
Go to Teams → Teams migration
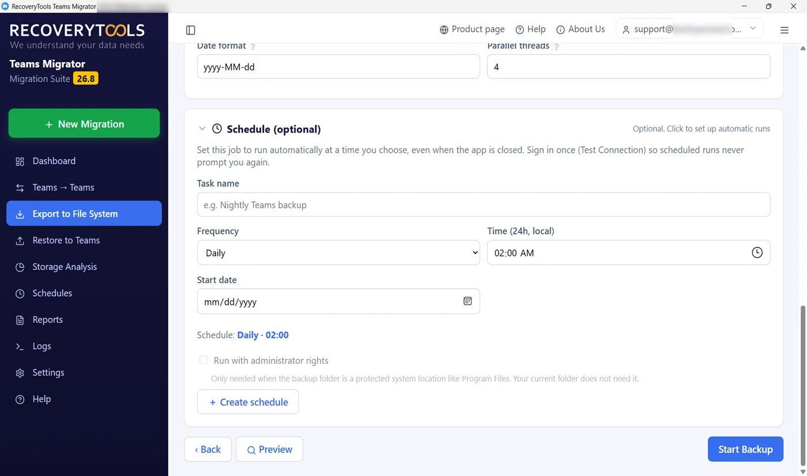click(84, 187)
